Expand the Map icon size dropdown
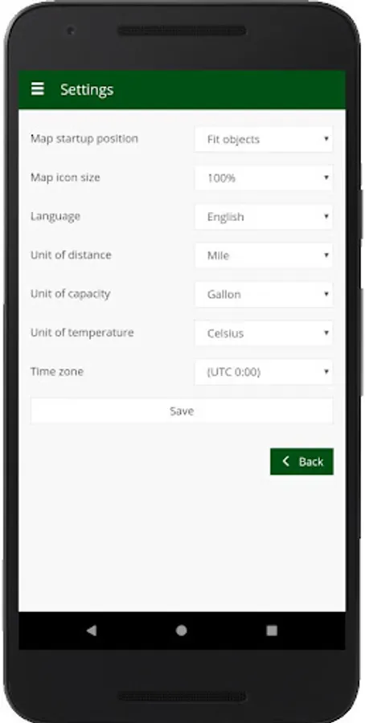 [264, 178]
